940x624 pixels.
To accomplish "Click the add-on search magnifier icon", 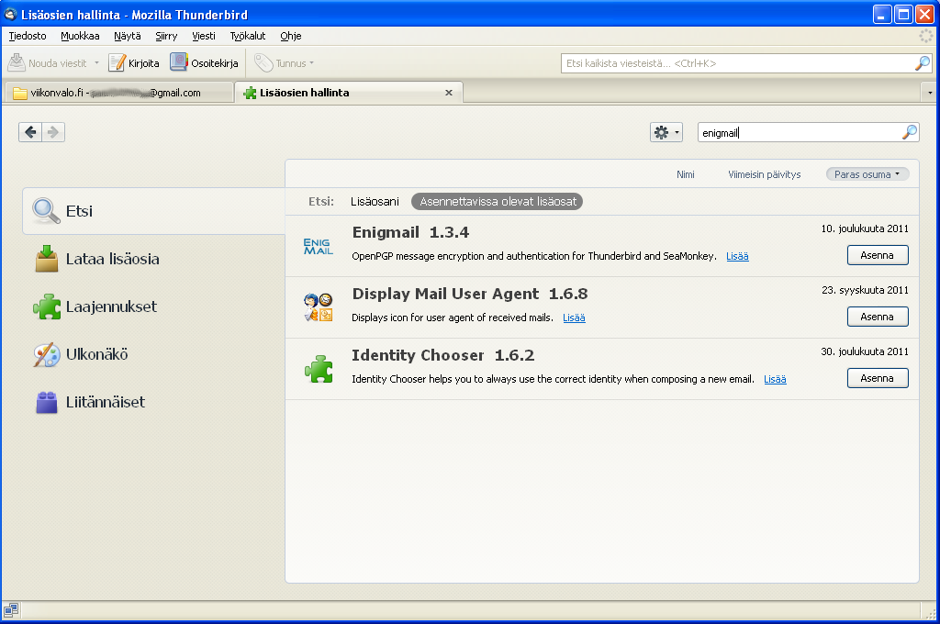I will click(x=910, y=132).
